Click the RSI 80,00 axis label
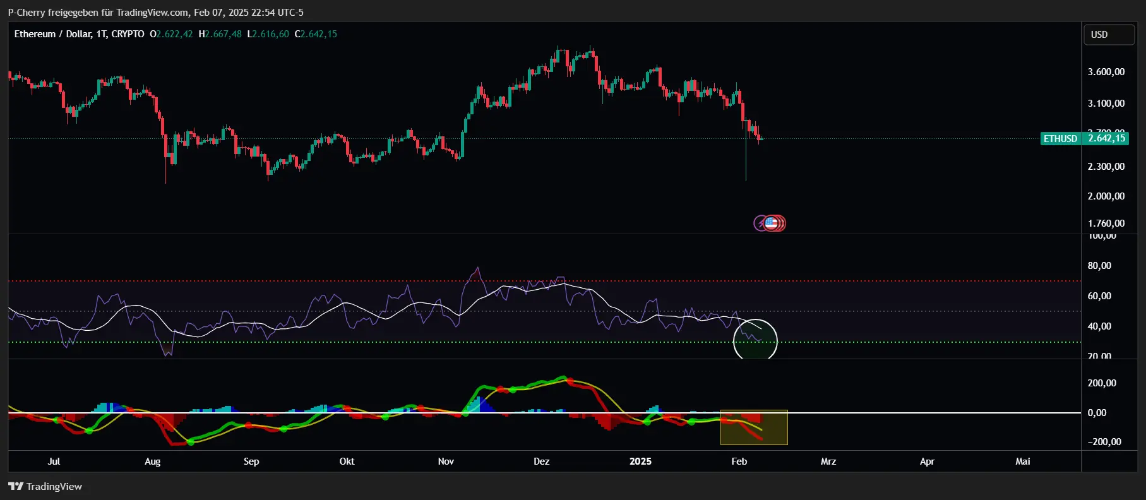Viewport: 1146px width, 500px height. coord(1099,266)
